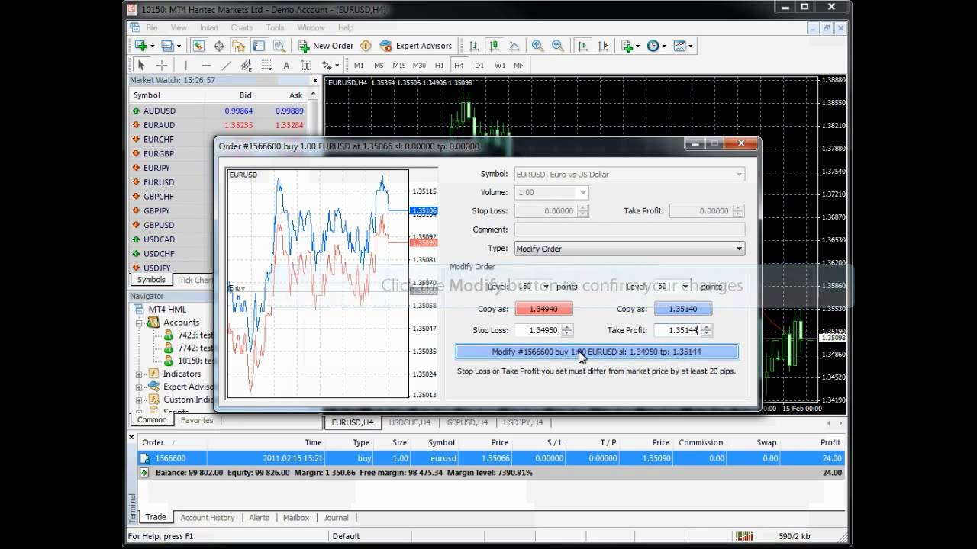Click the Expert Advisors button
The width and height of the screenshot is (977, 549).
416,46
